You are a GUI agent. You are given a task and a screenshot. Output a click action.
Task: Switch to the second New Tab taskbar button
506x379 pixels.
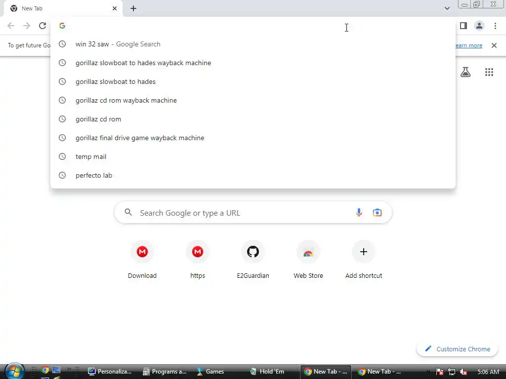(x=379, y=372)
